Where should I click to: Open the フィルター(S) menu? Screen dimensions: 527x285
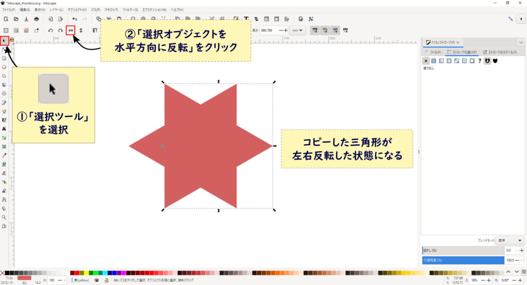(130, 10)
